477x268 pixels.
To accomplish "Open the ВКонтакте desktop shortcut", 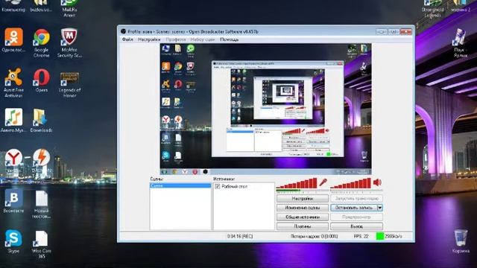I will click(13, 200).
